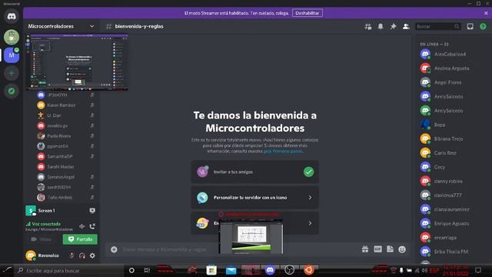Open Microsoft Store taskbar icon
This screenshot has width=492, height=277.
pyautogui.click(x=211, y=270)
